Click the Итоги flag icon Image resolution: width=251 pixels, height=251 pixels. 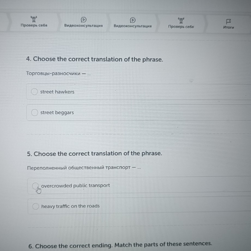click(x=228, y=21)
